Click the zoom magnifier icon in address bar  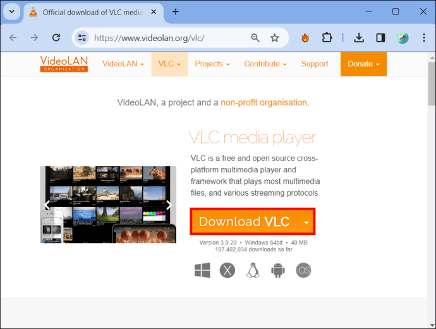[x=255, y=37]
